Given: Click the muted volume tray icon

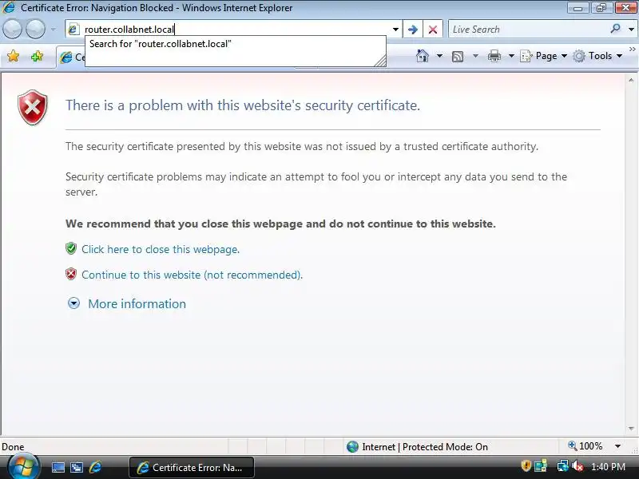Looking at the screenshot, I should click(577, 465).
